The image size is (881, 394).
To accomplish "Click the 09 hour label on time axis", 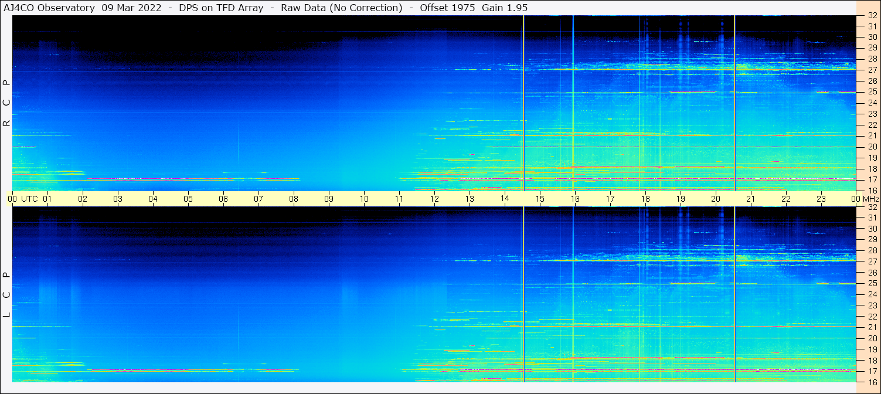I will point(329,199).
